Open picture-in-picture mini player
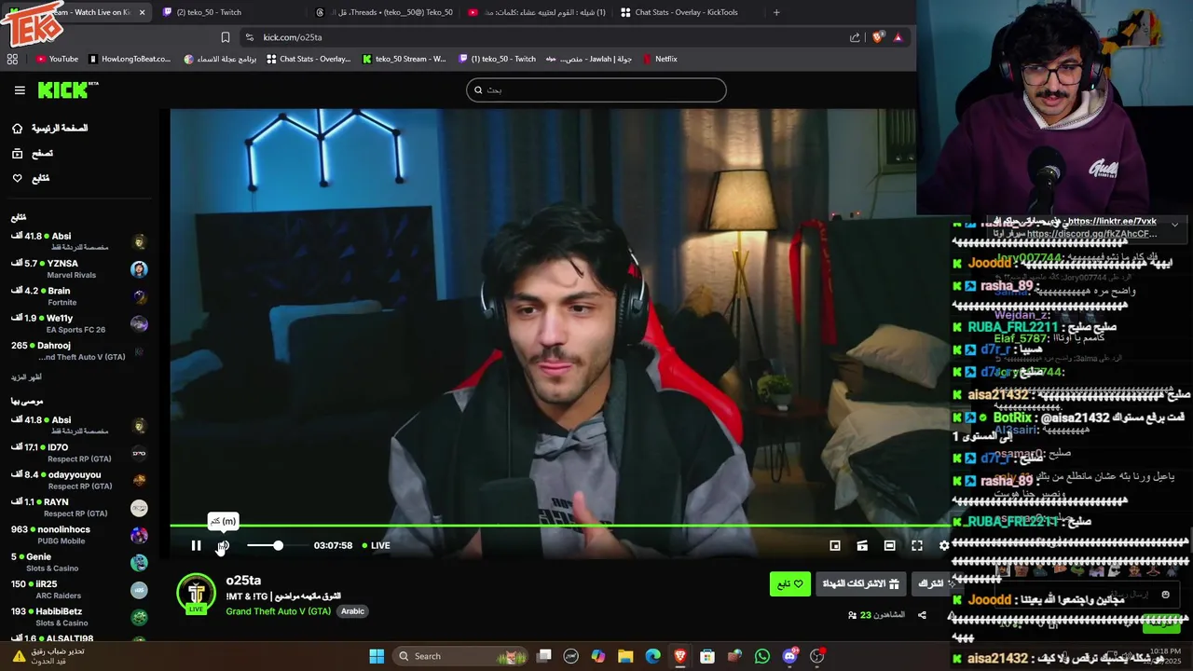The height and width of the screenshot is (671, 1193). pos(835,545)
